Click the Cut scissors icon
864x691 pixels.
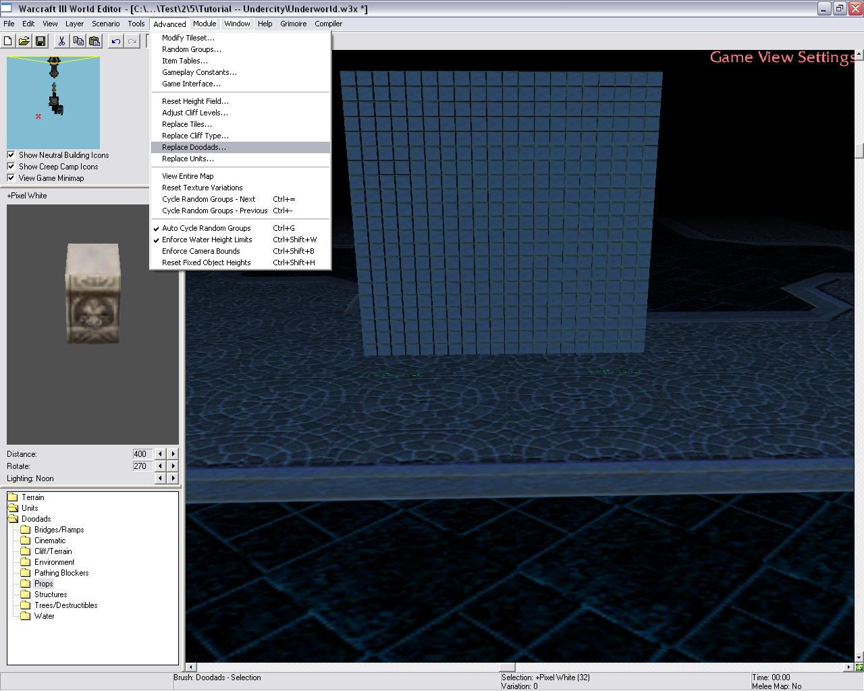tap(62, 41)
